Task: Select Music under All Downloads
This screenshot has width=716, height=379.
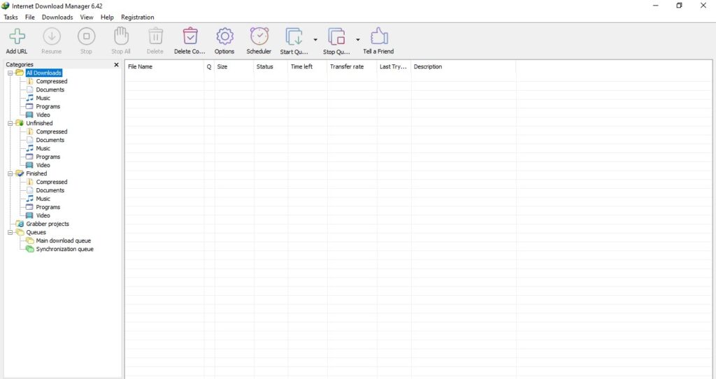Action: pyautogui.click(x=43, y=98)
